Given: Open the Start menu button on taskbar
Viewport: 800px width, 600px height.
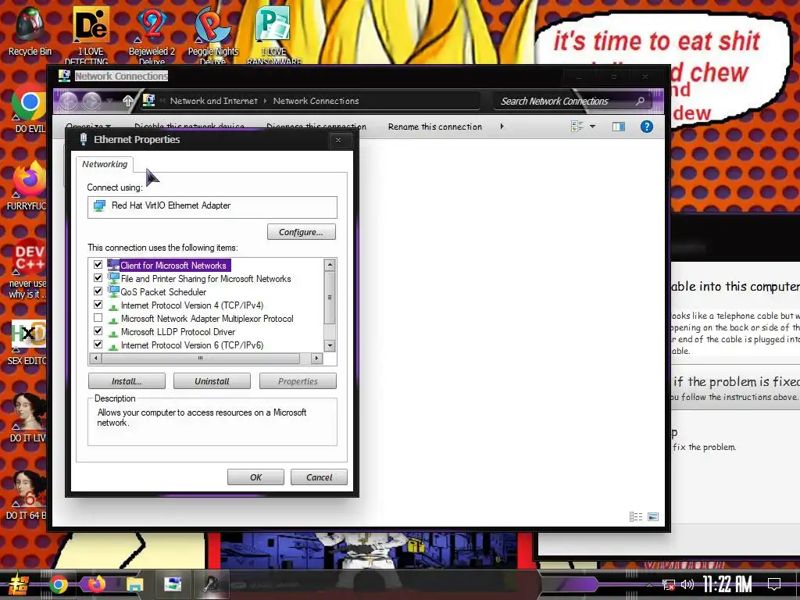Looking at the screenshot, I should pos(18,584).
